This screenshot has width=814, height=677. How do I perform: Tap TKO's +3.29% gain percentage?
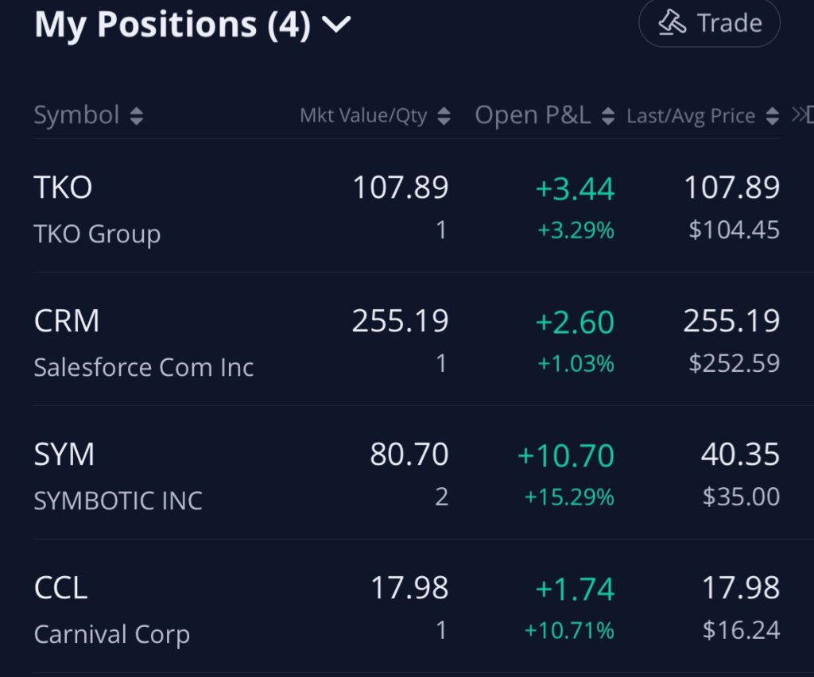(576, 231)
